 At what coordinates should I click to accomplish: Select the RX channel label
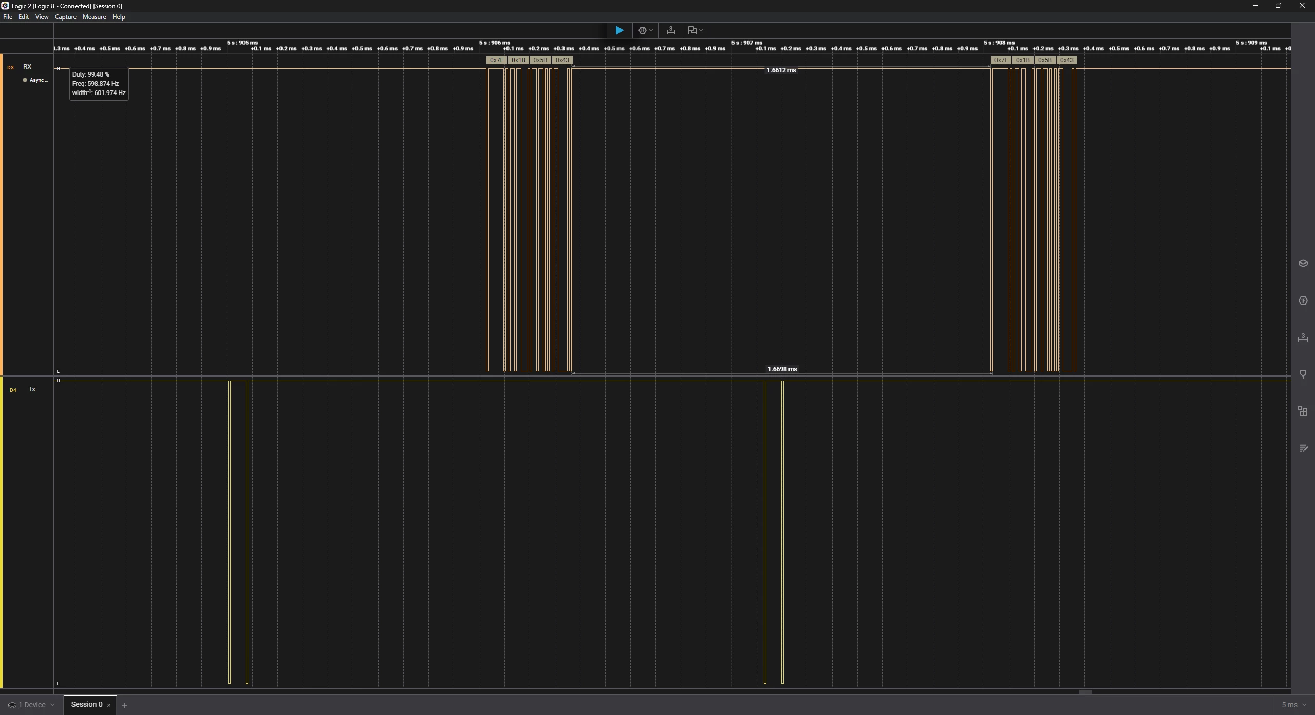[27, 67]
